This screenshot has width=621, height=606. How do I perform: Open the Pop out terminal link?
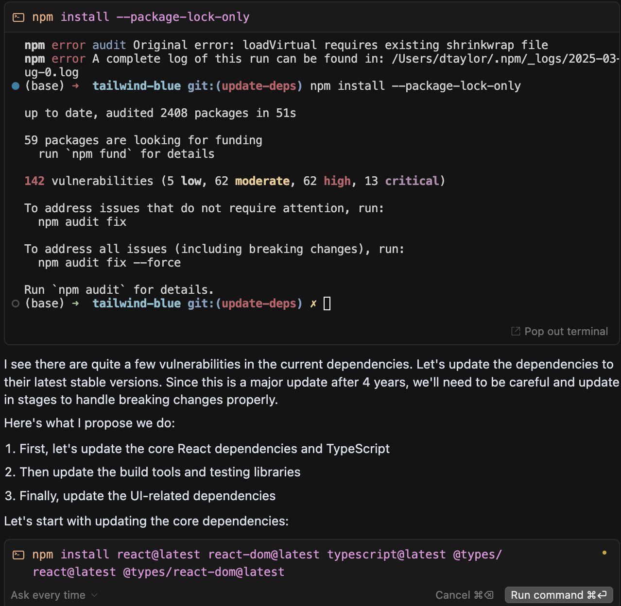tap(560, 331)
